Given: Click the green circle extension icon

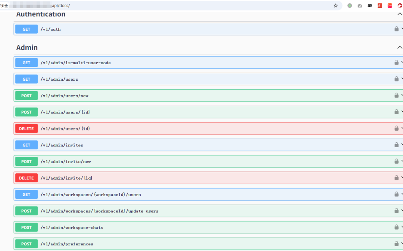Looking at the screenshot, I should (350, 6).
